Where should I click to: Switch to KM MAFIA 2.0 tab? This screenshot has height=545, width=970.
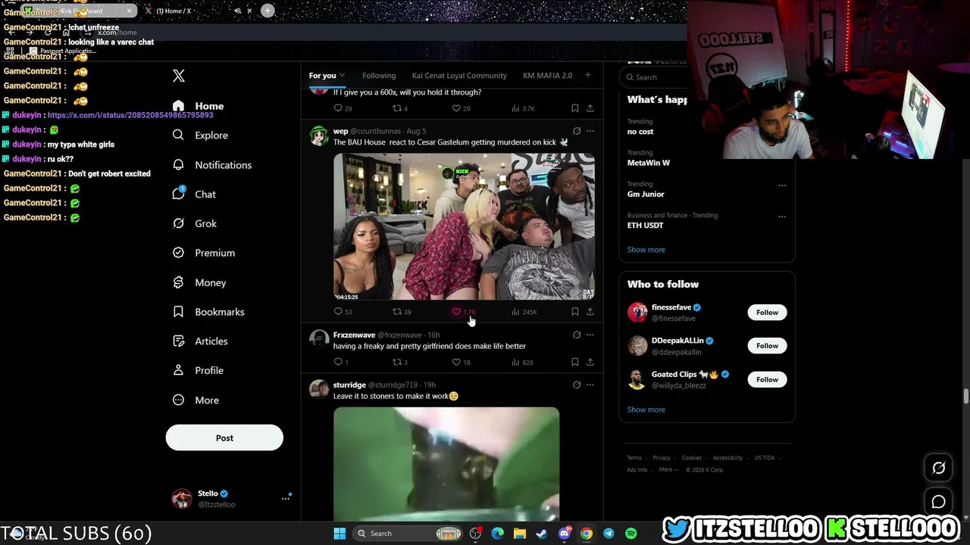(x=547, y=76)
